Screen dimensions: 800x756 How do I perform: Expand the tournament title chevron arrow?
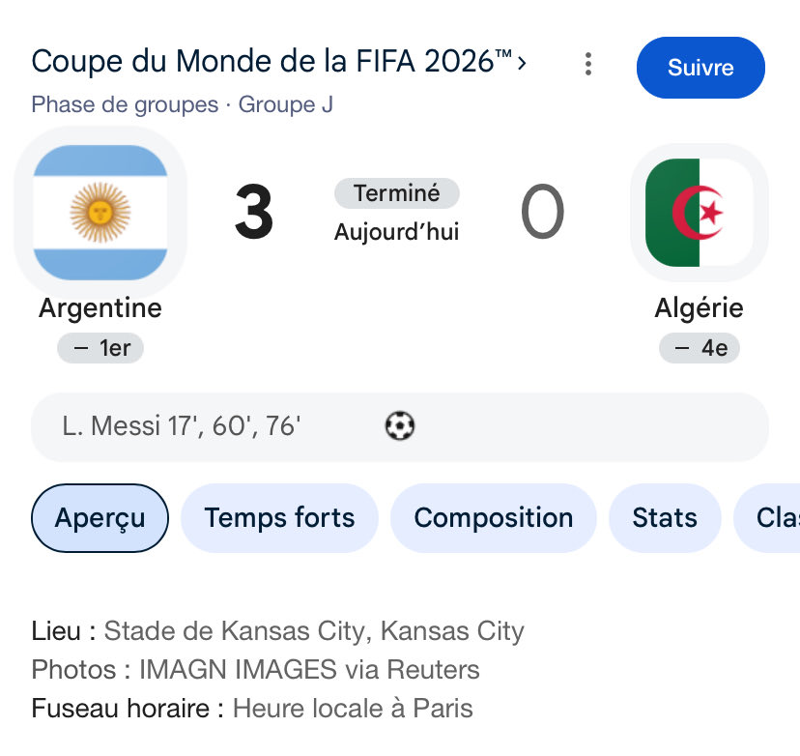tap(522, 63)
